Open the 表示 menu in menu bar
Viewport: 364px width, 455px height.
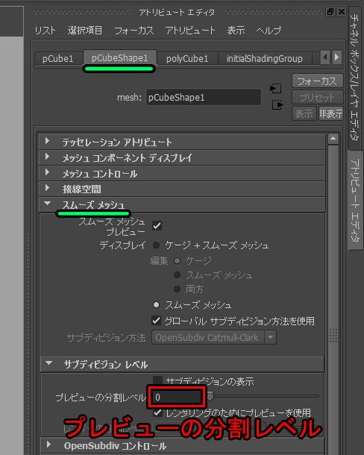[x=236, y=30]
